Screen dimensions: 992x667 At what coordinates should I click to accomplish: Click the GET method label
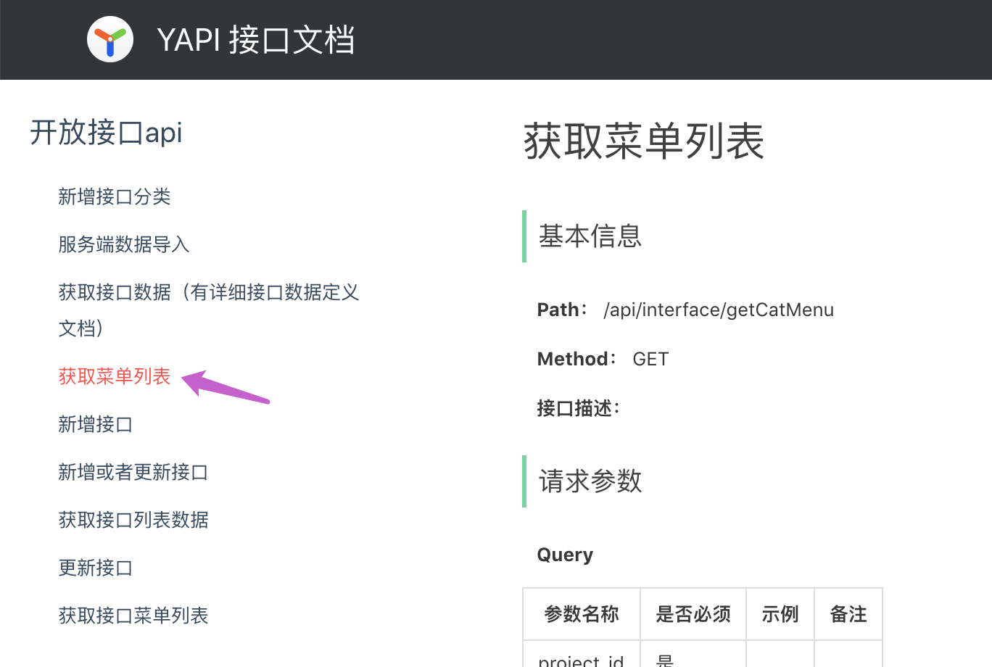(x=650, y=358)
